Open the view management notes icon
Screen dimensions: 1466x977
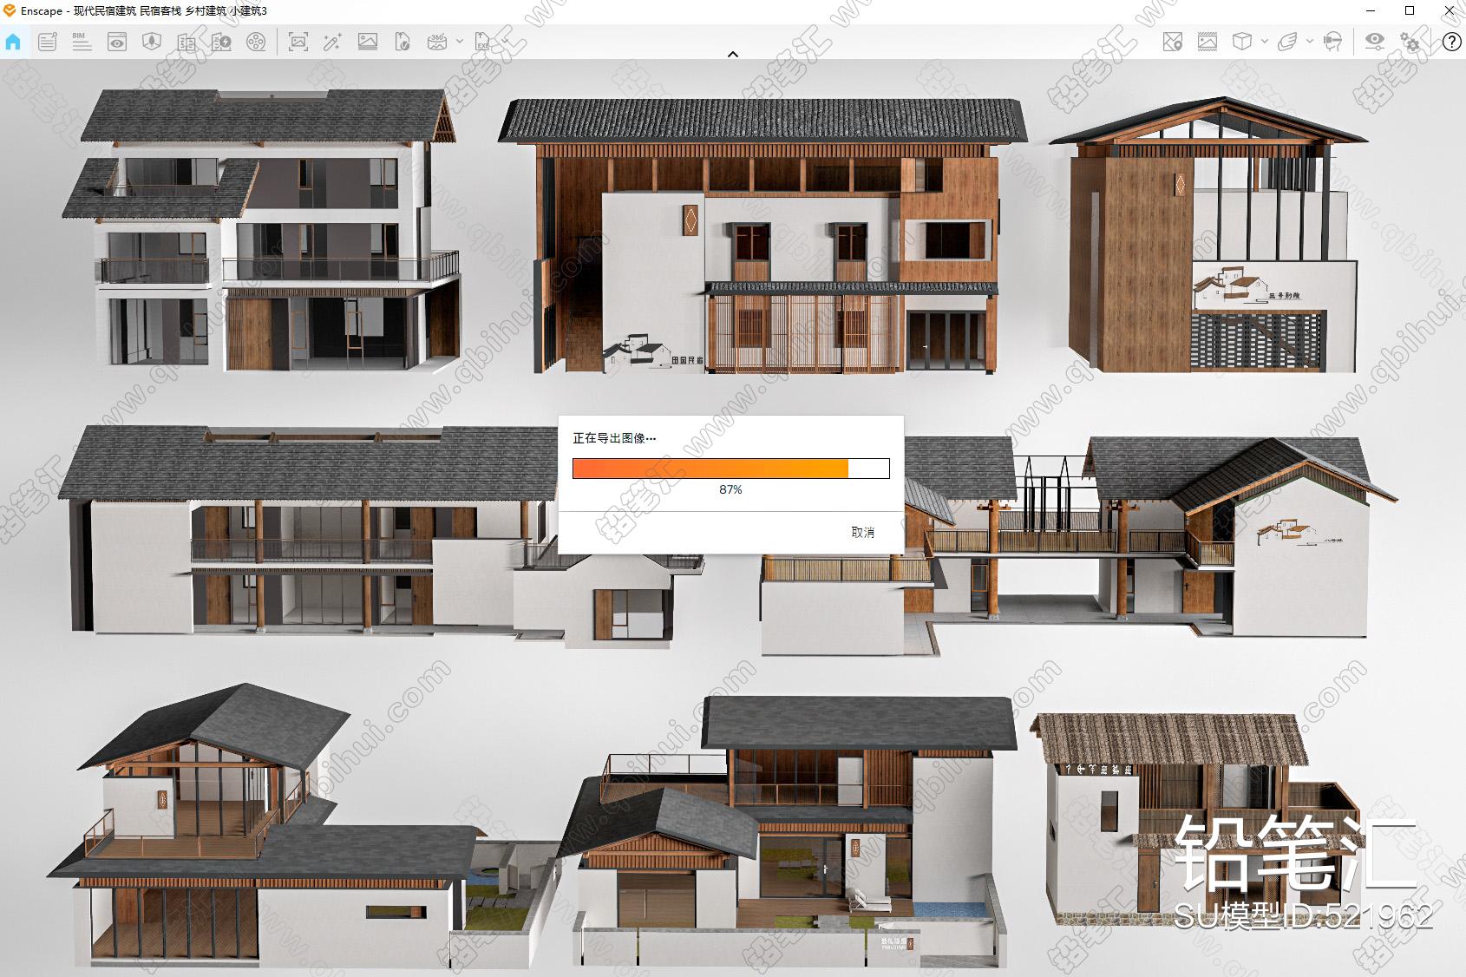click(48, 42)
